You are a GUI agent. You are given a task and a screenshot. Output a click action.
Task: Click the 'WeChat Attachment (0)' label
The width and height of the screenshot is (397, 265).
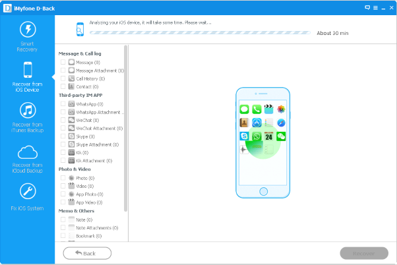pos(99,129)
